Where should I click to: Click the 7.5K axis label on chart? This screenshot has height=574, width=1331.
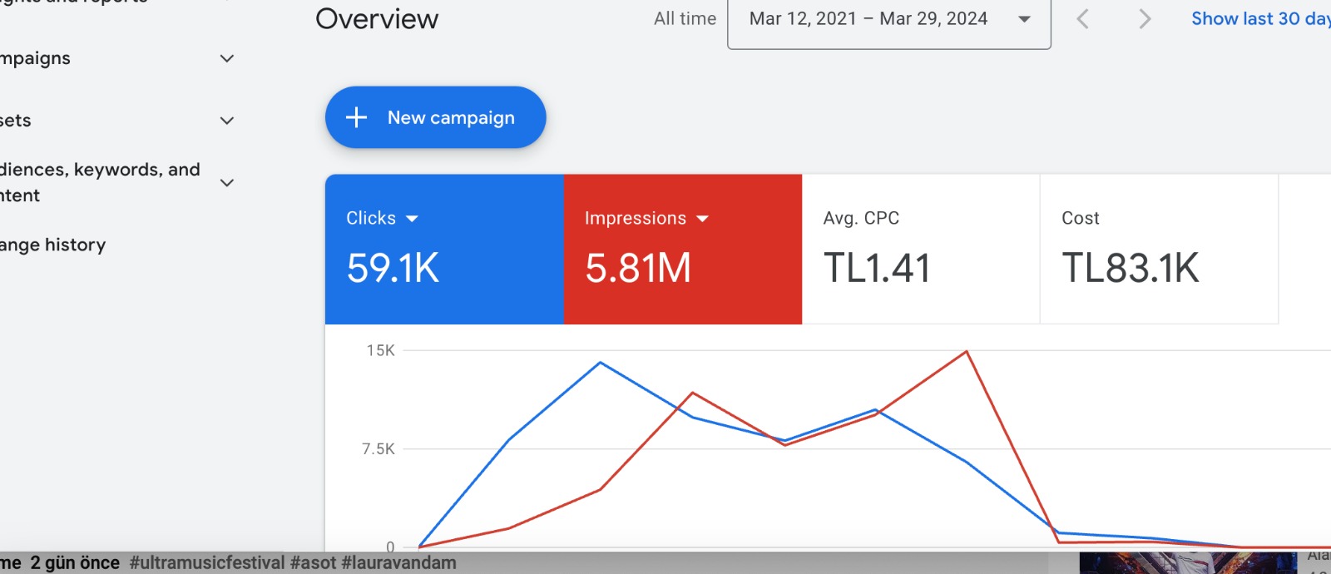click(379, 449)
